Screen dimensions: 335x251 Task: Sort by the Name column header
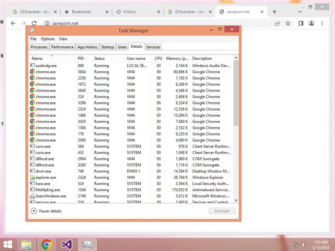(52, 58)
